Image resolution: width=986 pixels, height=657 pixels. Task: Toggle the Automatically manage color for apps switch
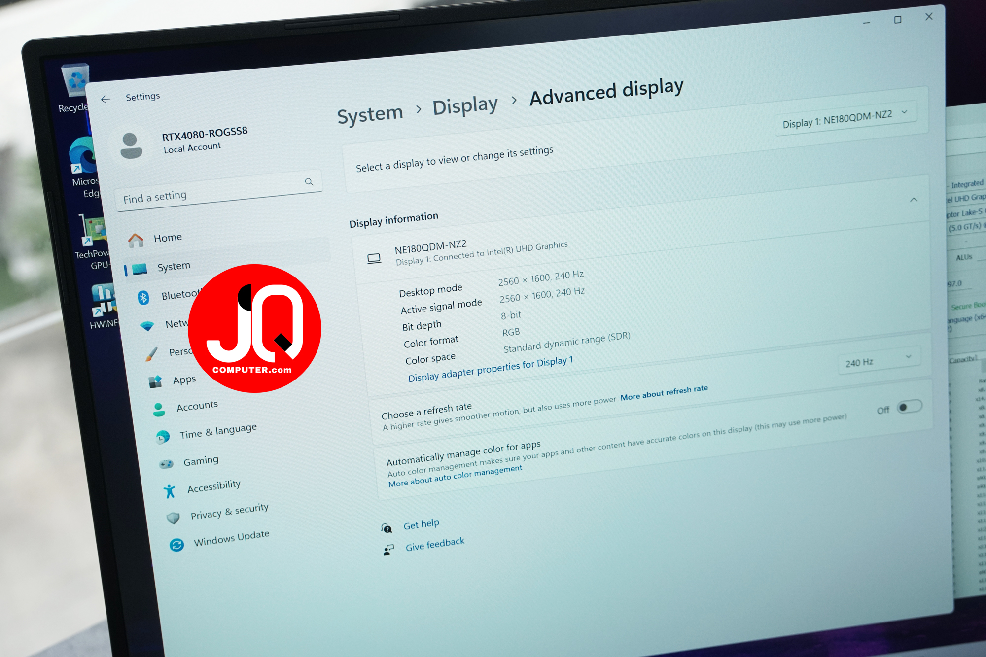pos(909,407)
